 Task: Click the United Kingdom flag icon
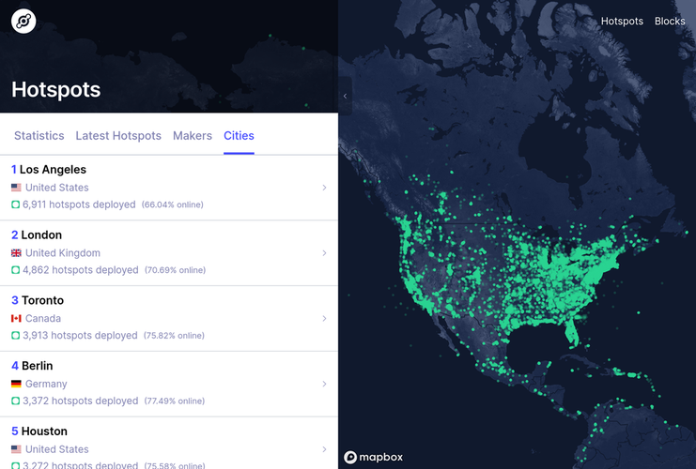tap(16, 253)
